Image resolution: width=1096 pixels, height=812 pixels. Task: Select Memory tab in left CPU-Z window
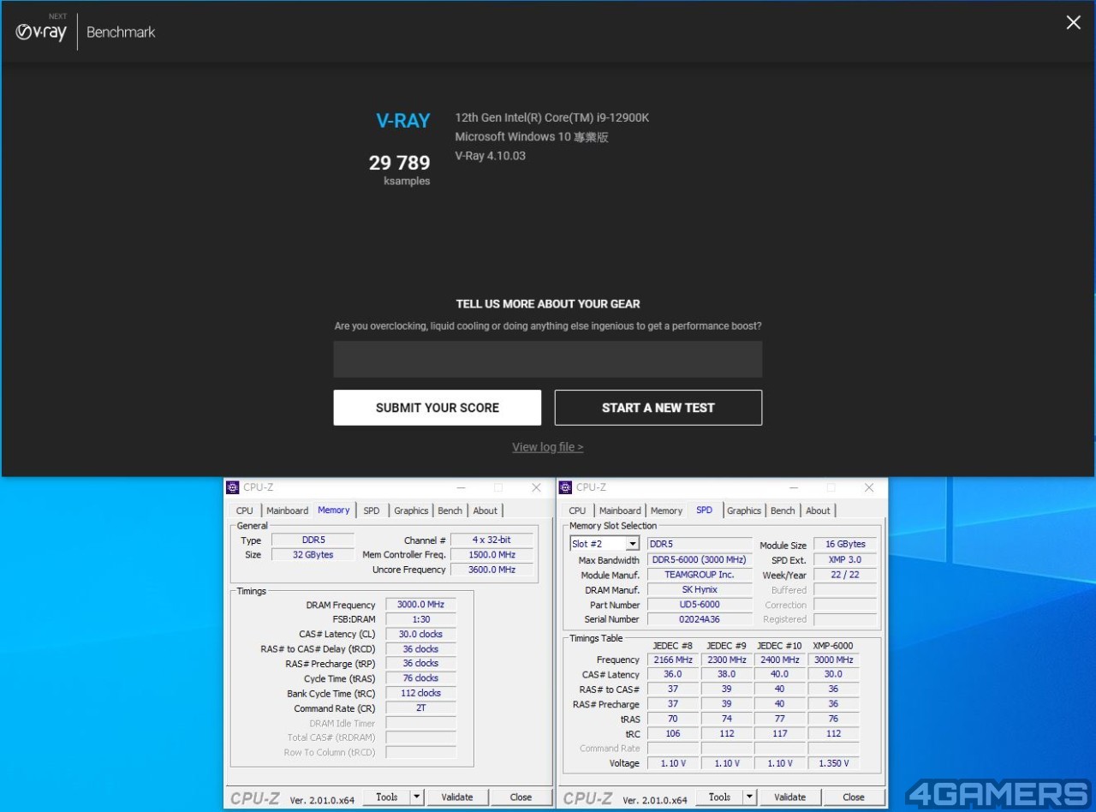click(x=334, y=510)
